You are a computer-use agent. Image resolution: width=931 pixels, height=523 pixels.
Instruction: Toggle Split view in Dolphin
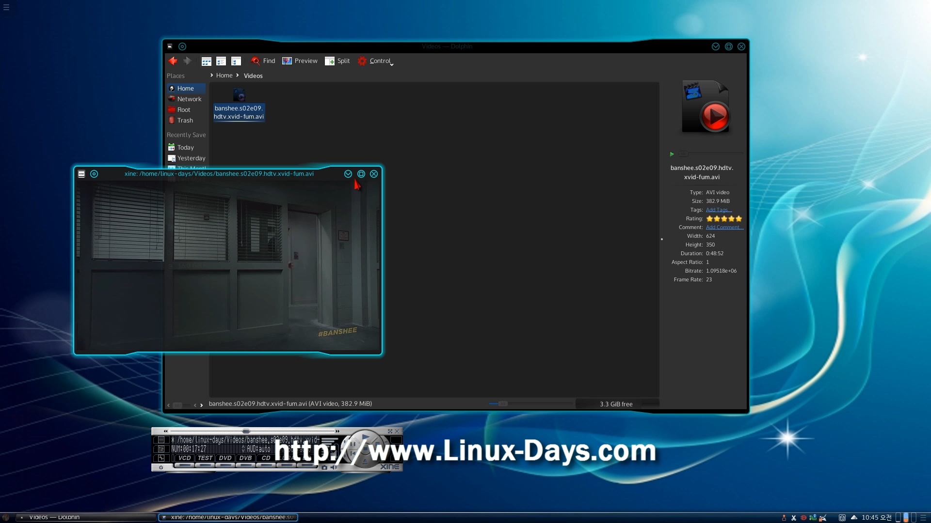pos(337,61)
